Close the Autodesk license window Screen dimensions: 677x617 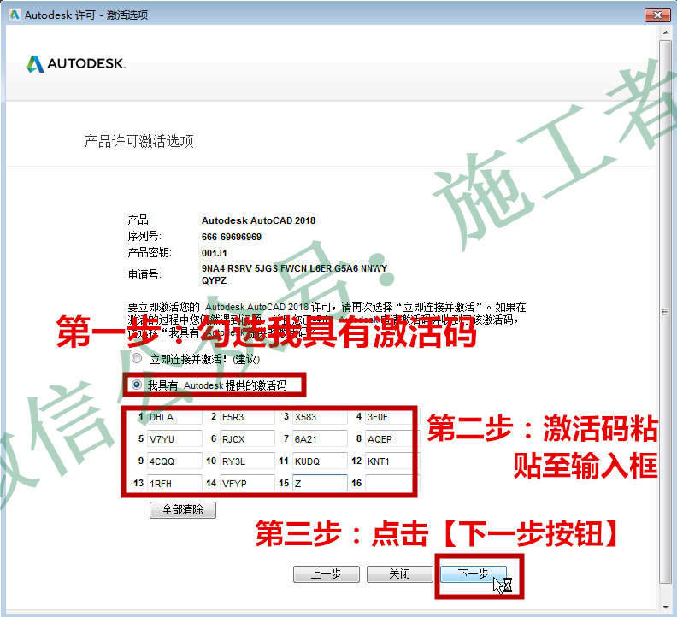click(657, 15)
